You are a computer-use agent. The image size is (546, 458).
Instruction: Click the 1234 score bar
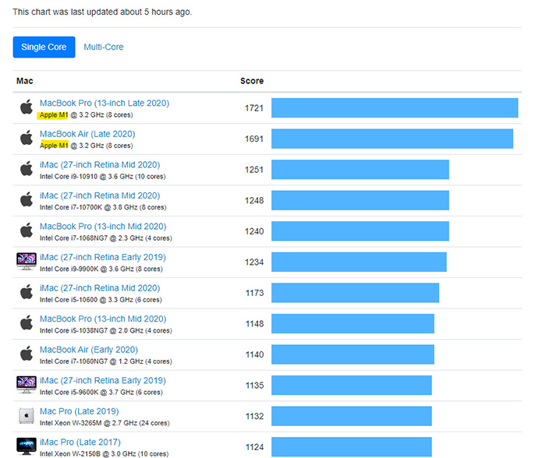[359, 262]
